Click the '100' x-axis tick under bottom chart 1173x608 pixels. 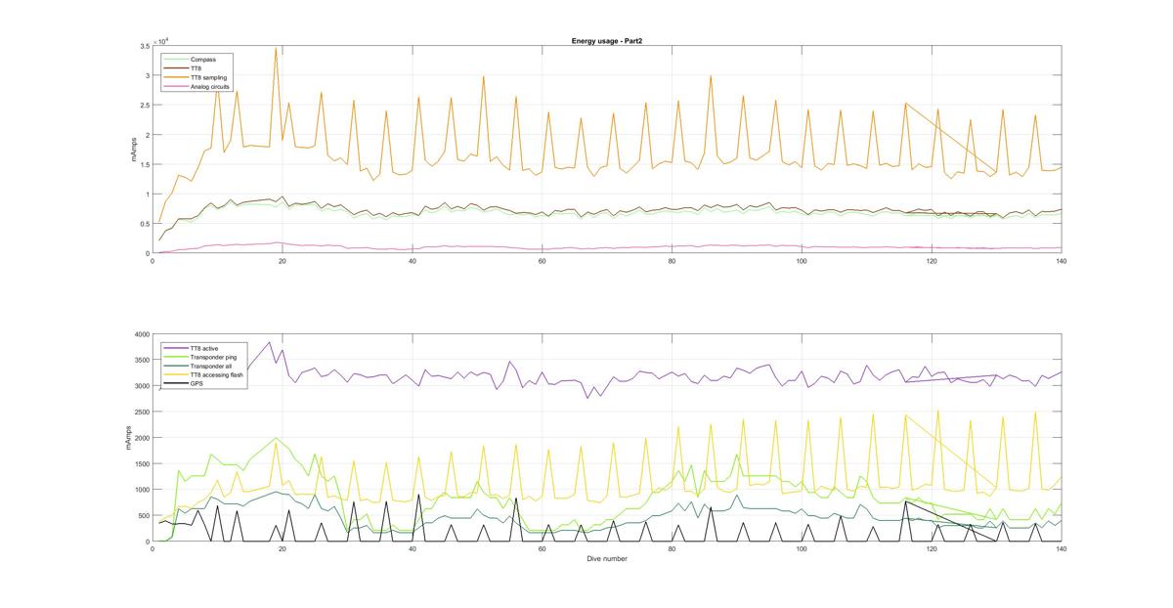[802, 549]
